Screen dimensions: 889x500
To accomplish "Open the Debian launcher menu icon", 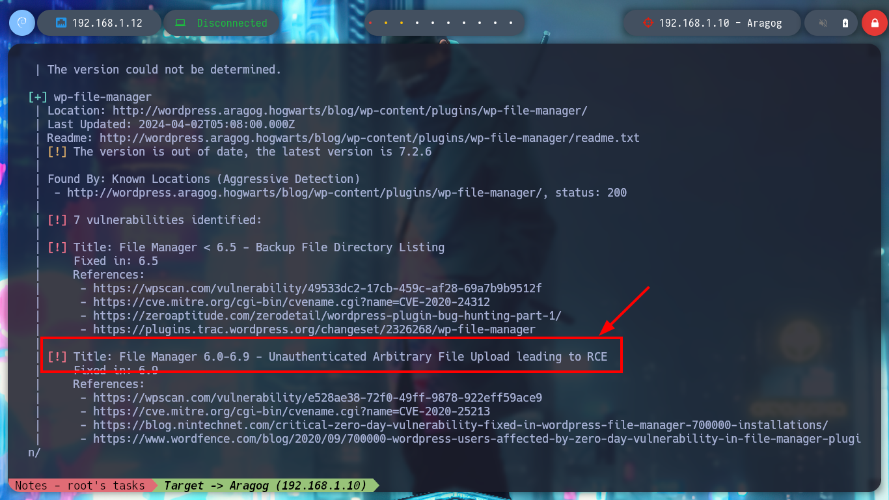I will click(21, 23).
